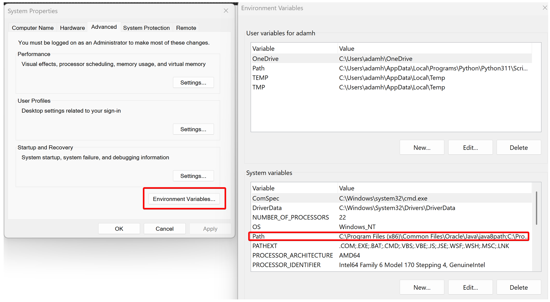This screenshot has height=302, width=550.
Task: Open the Hardware tab
Action: coord(72,28)
